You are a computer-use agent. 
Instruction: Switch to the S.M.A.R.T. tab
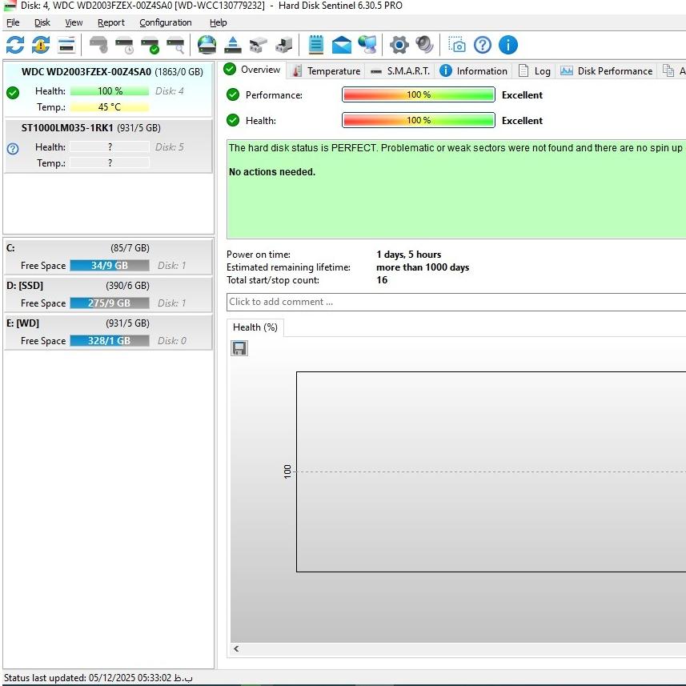[x=400, y=71]
